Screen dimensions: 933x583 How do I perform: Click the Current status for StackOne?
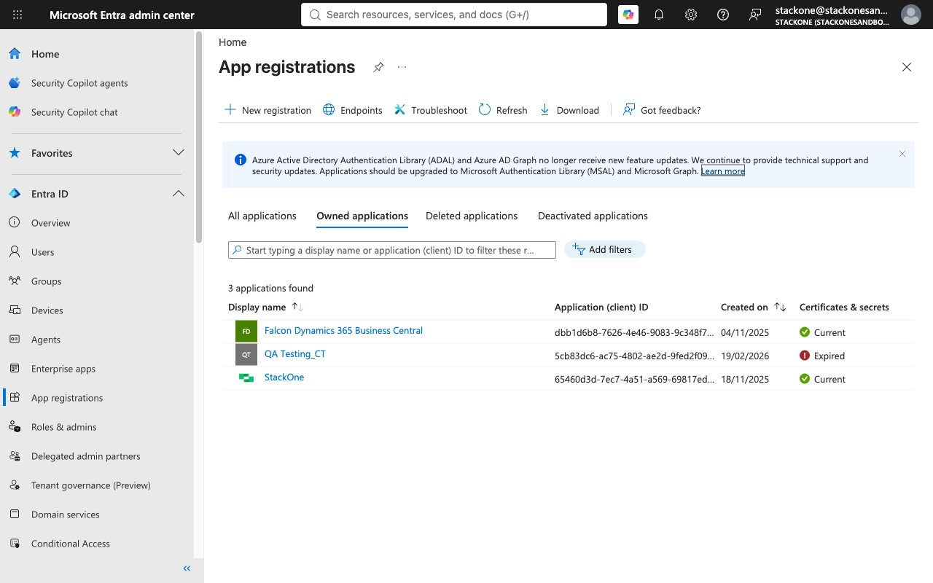click(x=822, y=380)
